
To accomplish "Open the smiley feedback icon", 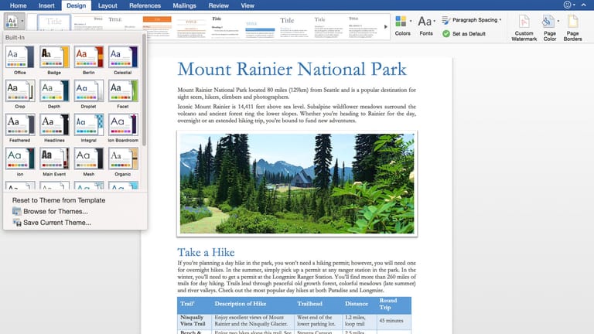I will (567, 5).
